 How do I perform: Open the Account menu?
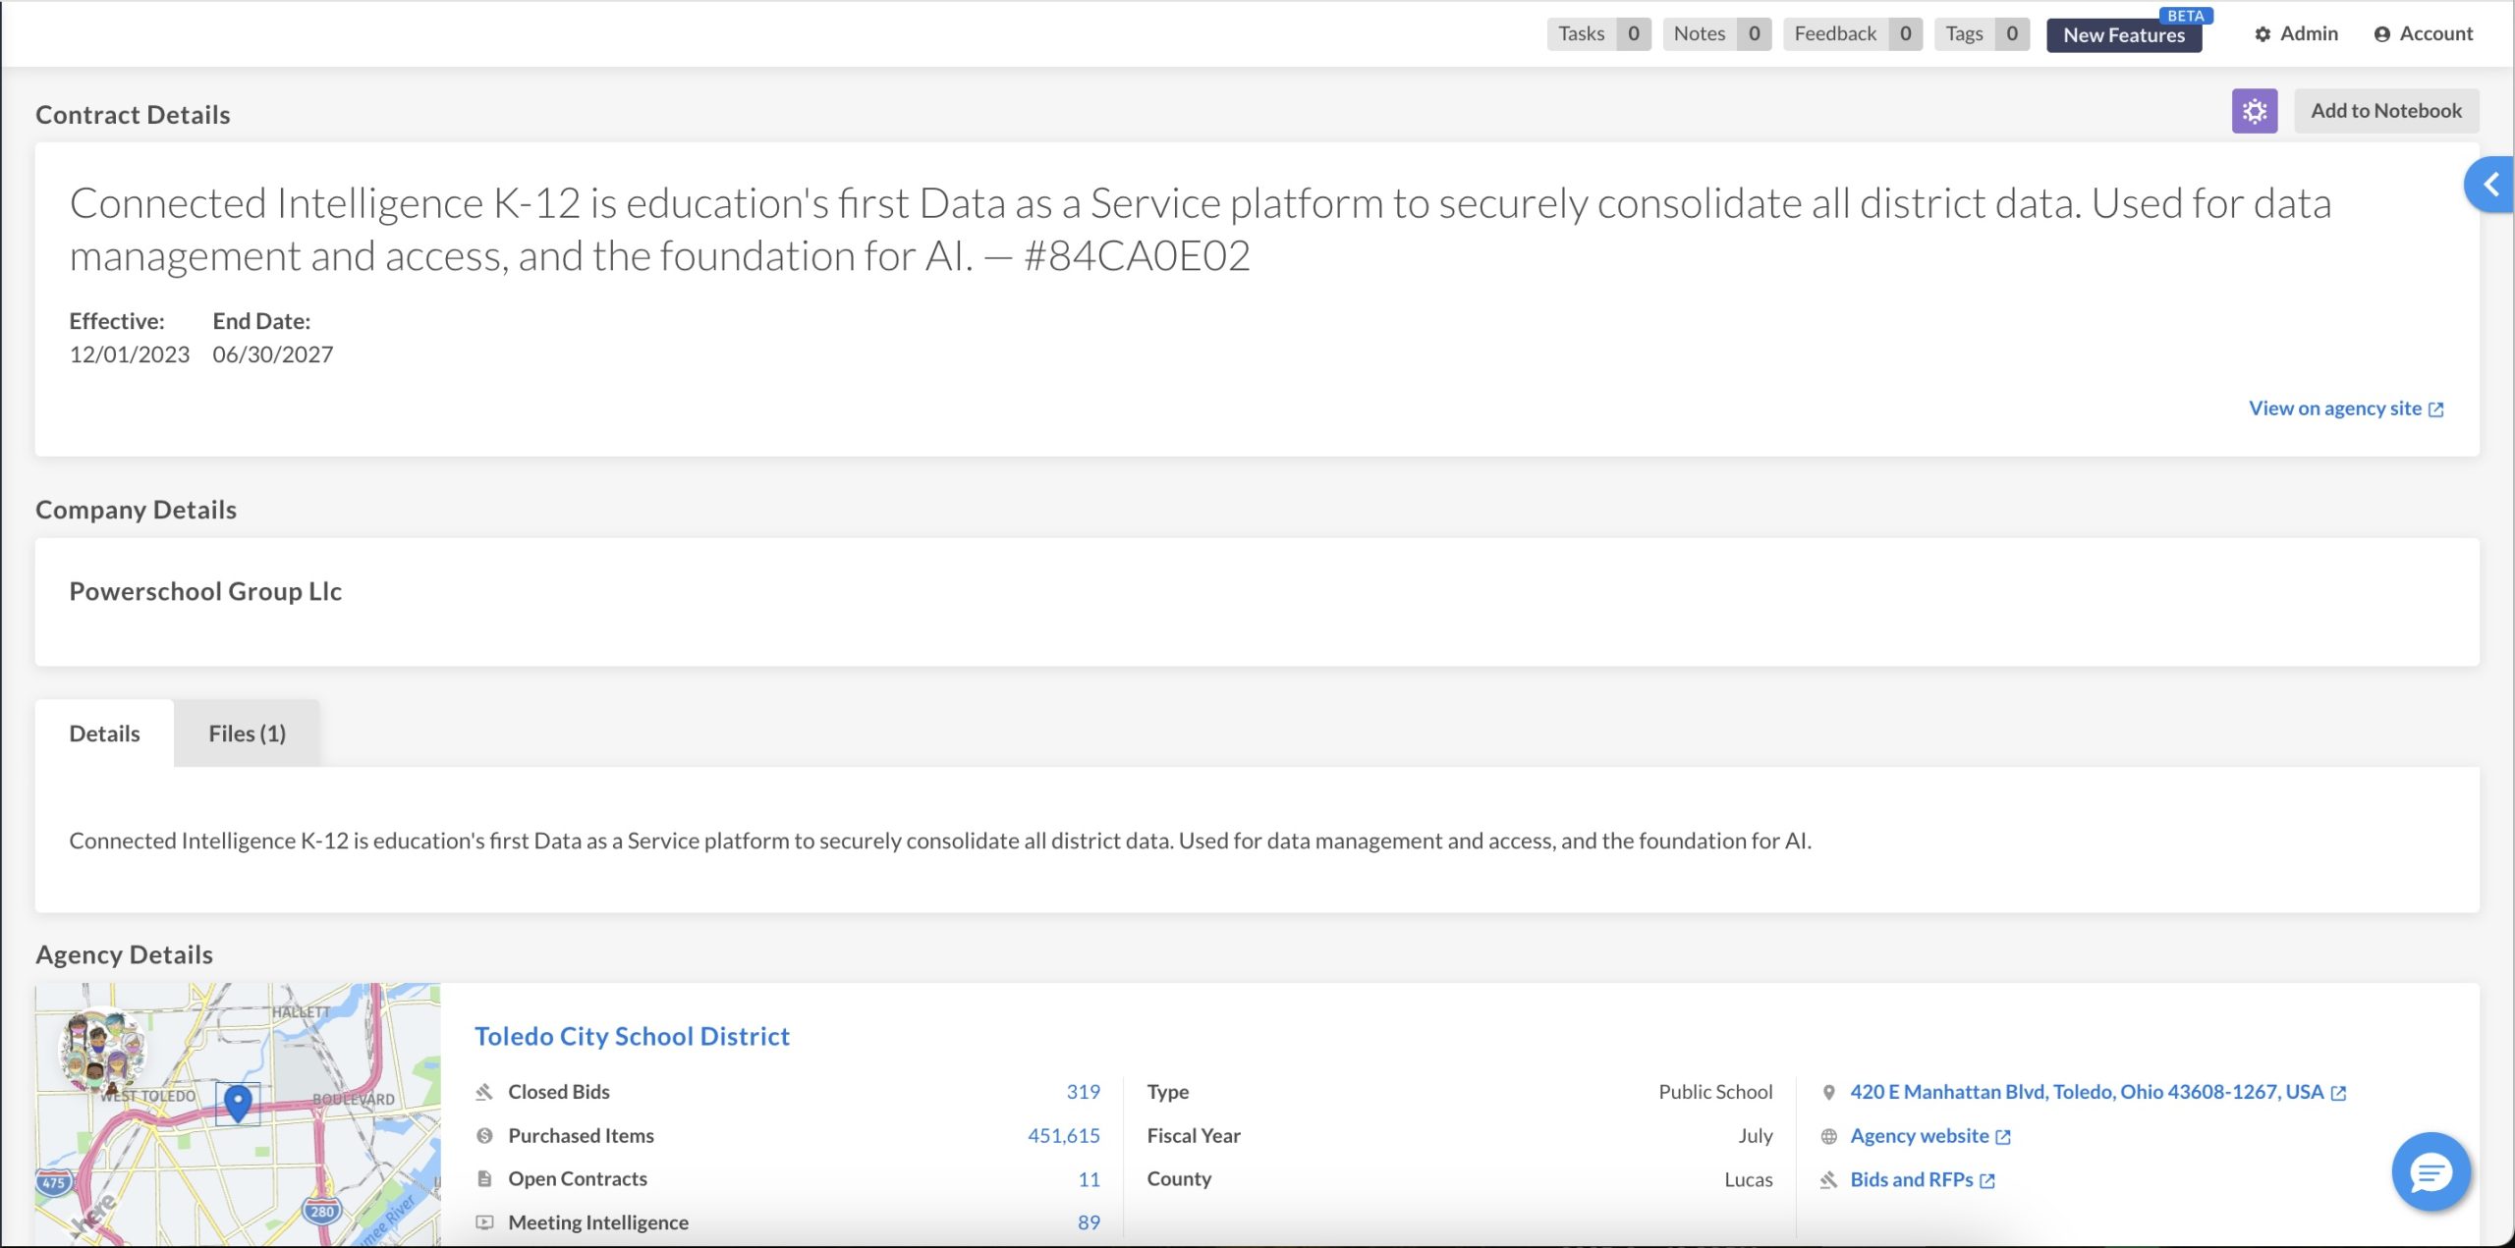pyautogui.click(x=2424, y=34)
